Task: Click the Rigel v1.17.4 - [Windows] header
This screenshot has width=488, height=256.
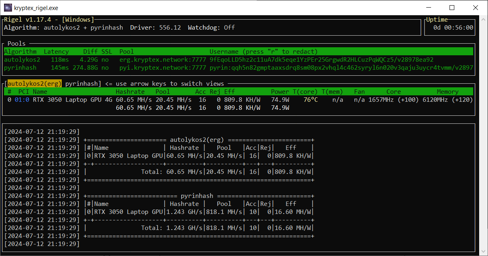Action: click(x=49, y=20)
